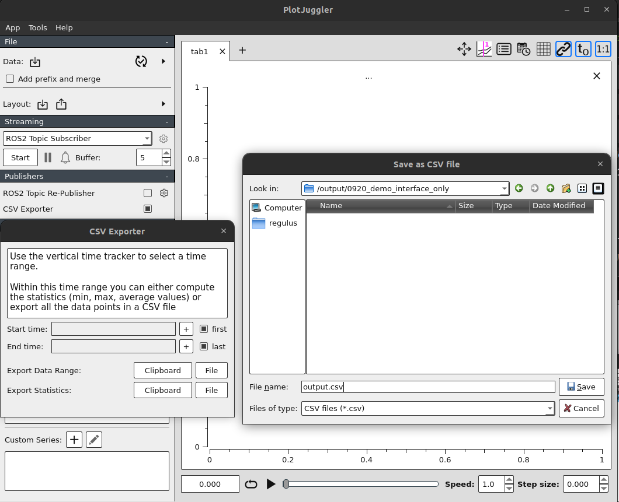Click the Cancel button

581,408
